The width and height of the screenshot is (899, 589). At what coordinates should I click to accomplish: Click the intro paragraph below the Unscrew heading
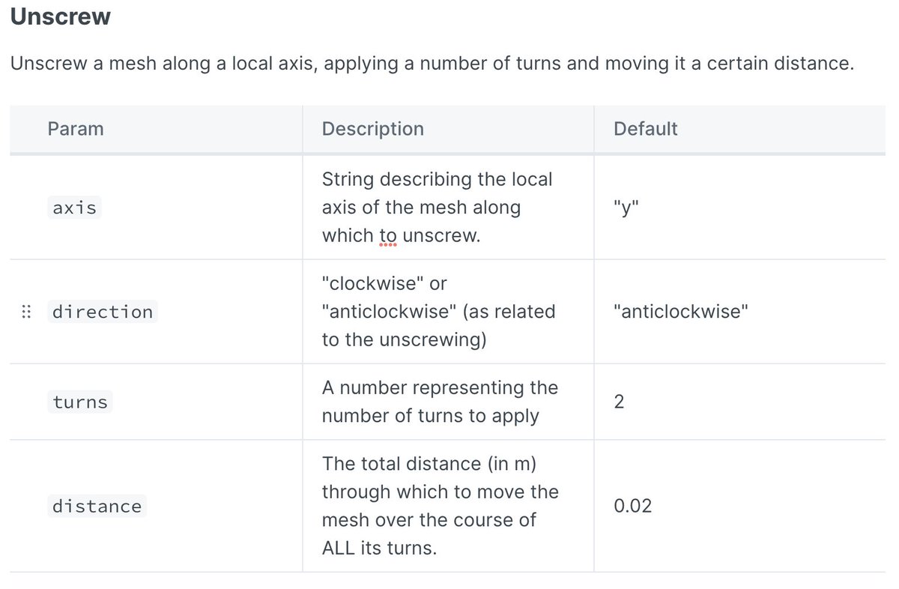(432, 64)
